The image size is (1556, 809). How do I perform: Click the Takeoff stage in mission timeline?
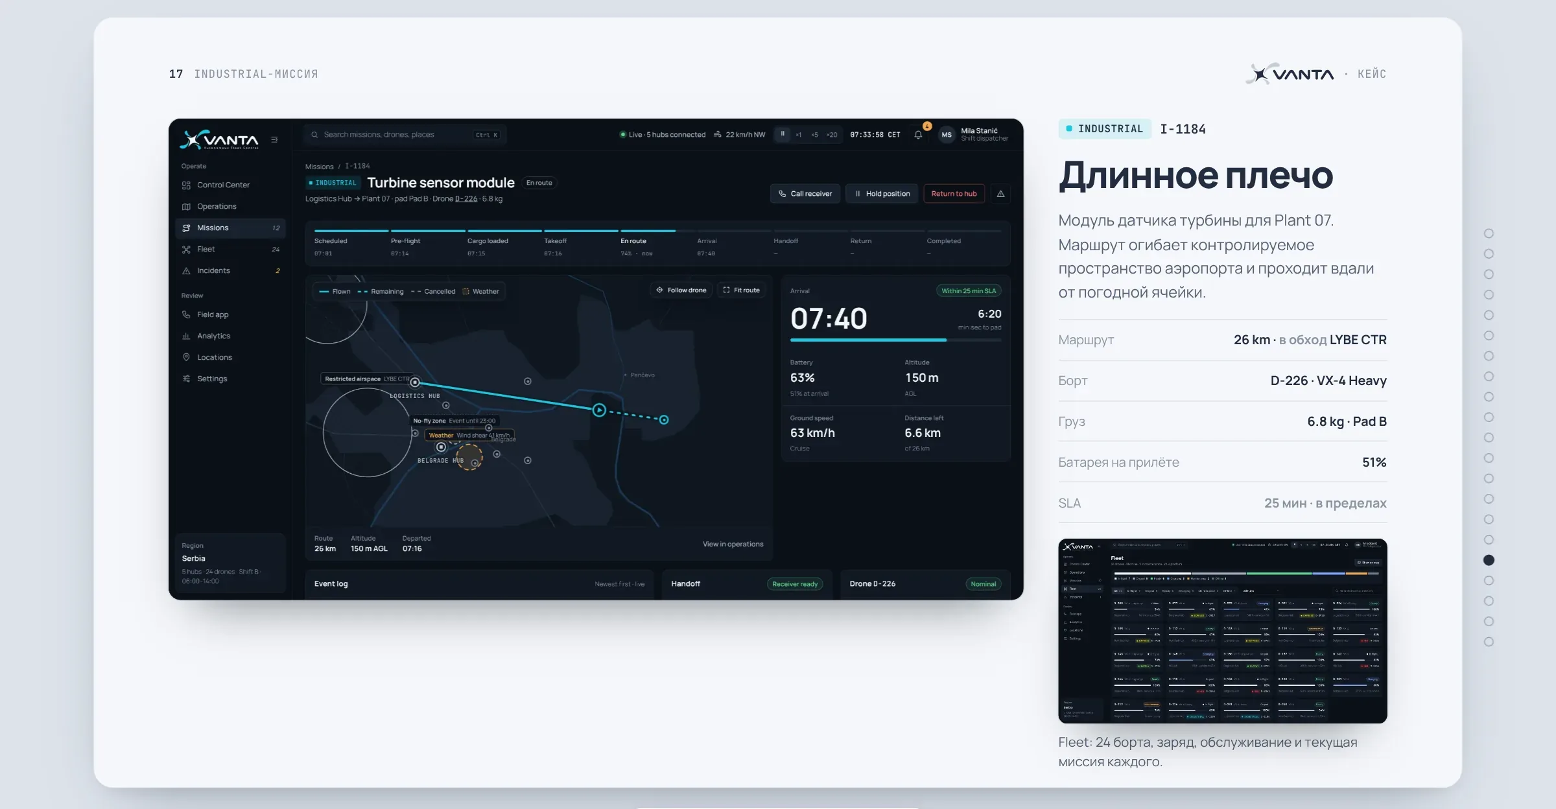click(580, 244)
